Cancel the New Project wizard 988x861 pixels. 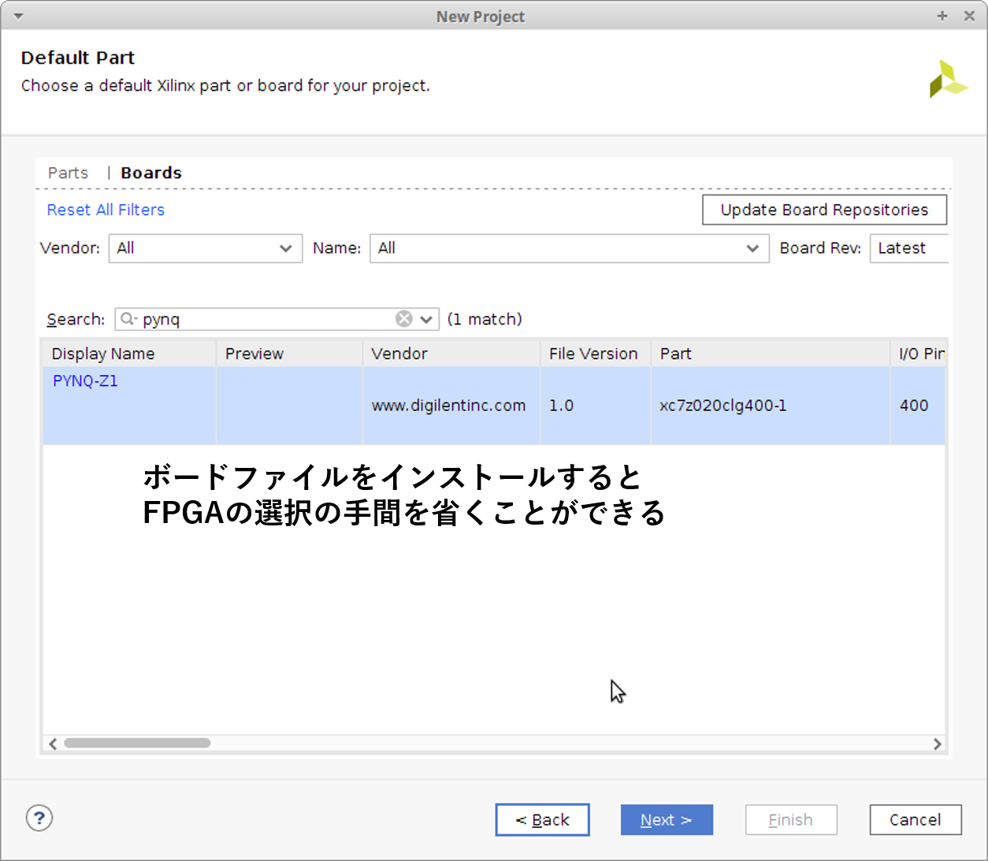[x=915, y=820]
